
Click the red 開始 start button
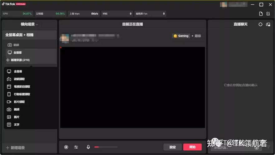192,147
